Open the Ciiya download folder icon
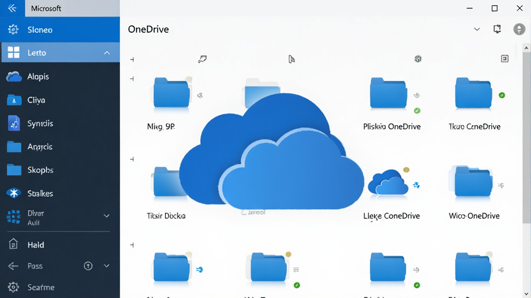 click(14, 100)
